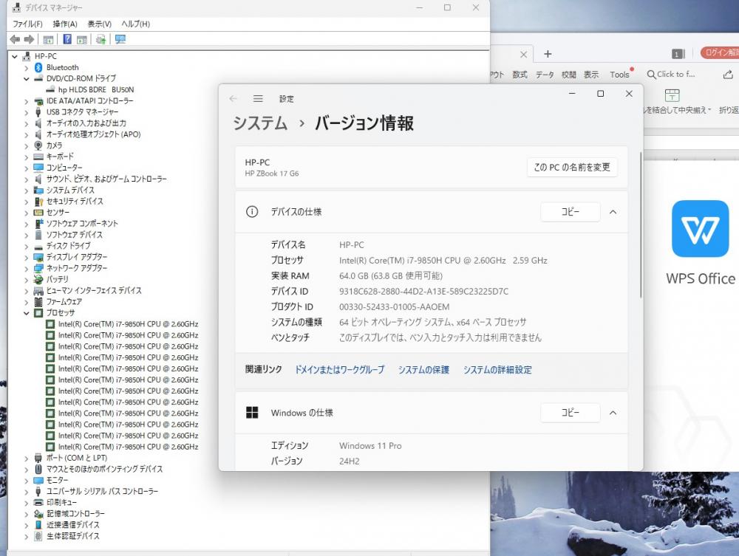
Task: Expand the ファームウェア category
Action: pyautogui.click(x=27, y=302)
